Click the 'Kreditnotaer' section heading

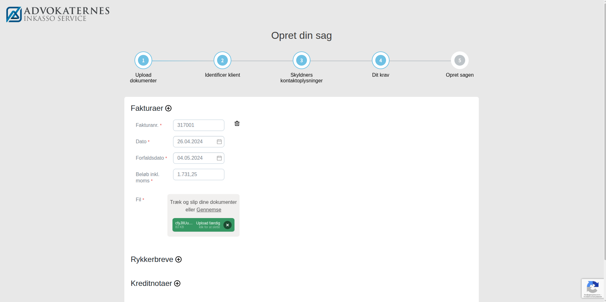151,283
